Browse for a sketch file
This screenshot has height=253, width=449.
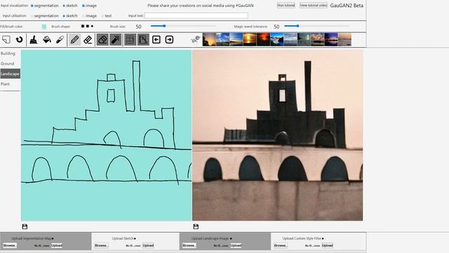(101, 245)
